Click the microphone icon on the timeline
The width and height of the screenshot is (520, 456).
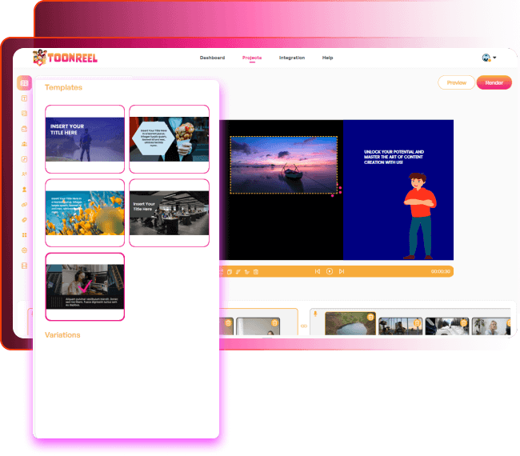315,314
